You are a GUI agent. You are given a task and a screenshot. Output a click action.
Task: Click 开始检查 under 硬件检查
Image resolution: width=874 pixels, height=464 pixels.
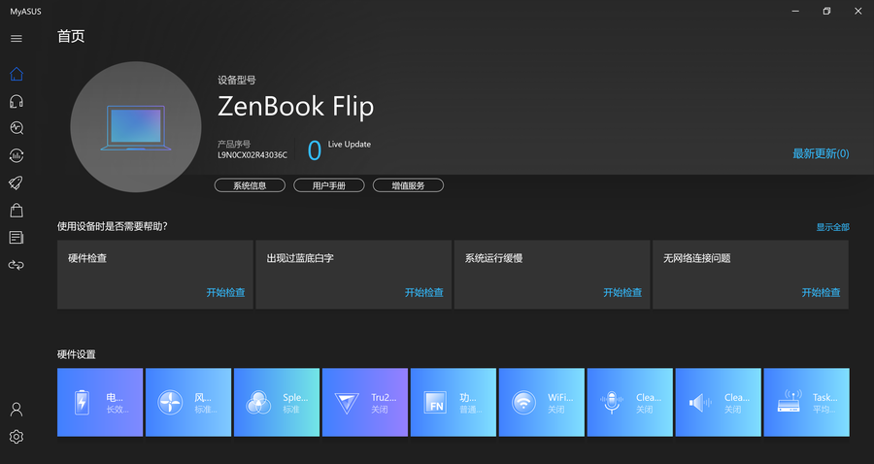(225, 292)
